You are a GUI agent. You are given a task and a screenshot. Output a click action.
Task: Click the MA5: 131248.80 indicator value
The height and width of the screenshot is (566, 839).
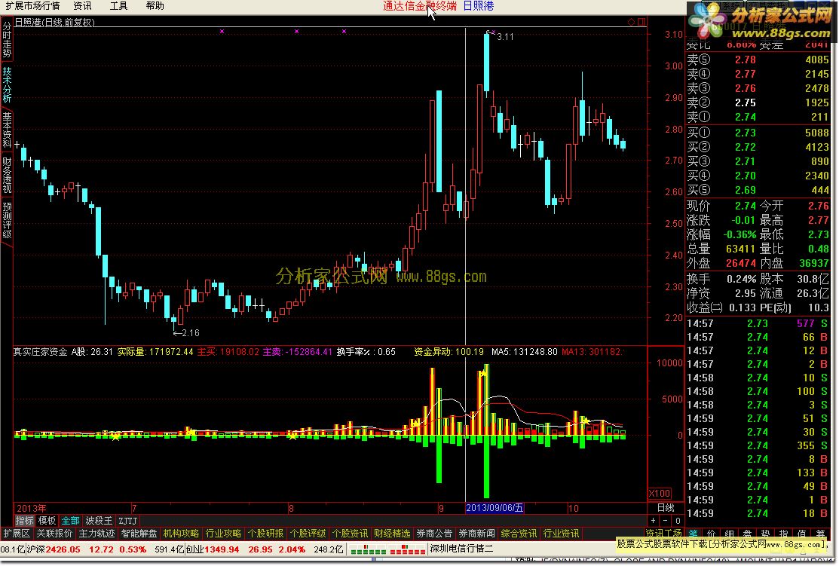(525, 352)
